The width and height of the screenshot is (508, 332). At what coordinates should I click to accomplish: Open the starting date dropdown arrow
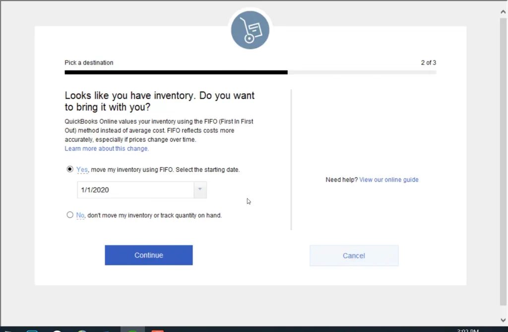tap(200, 190)
